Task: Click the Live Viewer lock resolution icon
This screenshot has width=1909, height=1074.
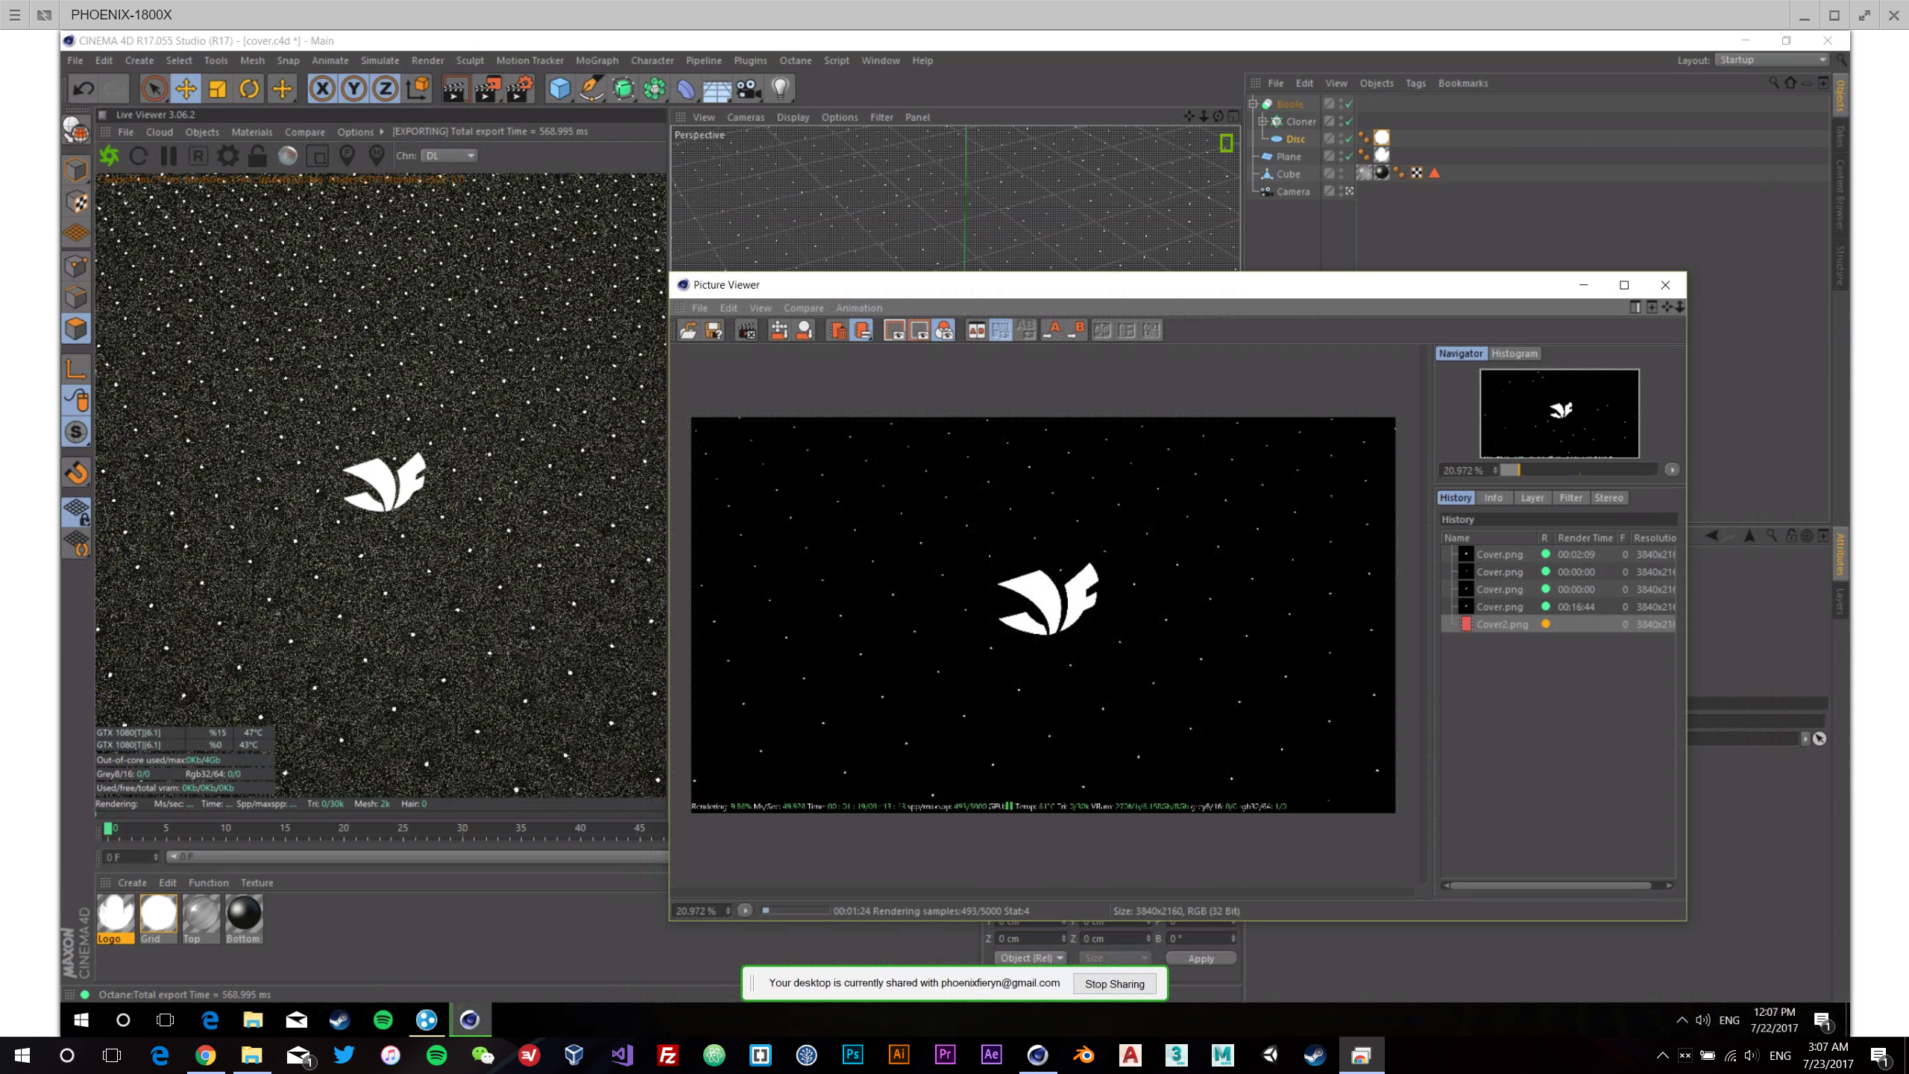Action: point(257,156)
